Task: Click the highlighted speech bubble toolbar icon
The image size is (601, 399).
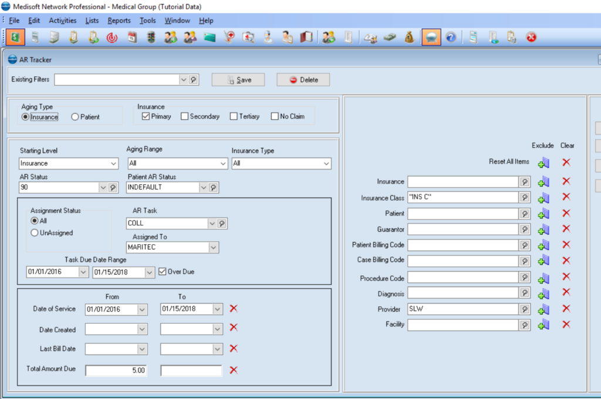Action: (431, 37)
